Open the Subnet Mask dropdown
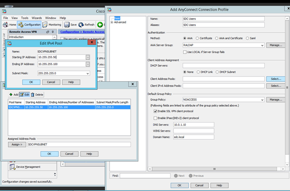 pos(87,73)
